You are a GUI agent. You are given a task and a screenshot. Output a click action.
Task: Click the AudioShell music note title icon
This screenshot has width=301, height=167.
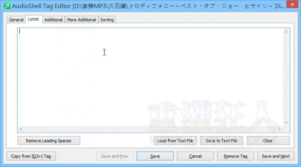7,6
